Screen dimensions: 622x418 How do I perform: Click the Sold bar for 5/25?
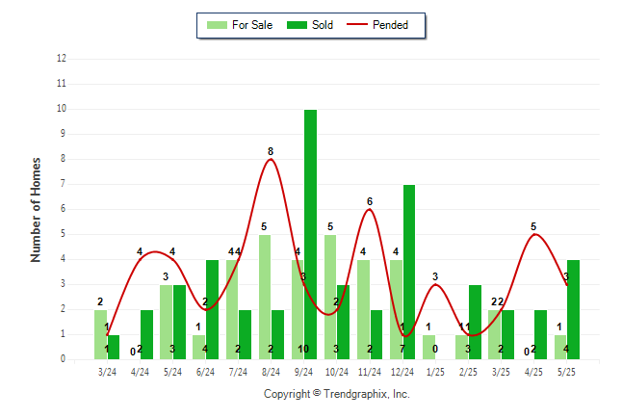tap(573, 309)
